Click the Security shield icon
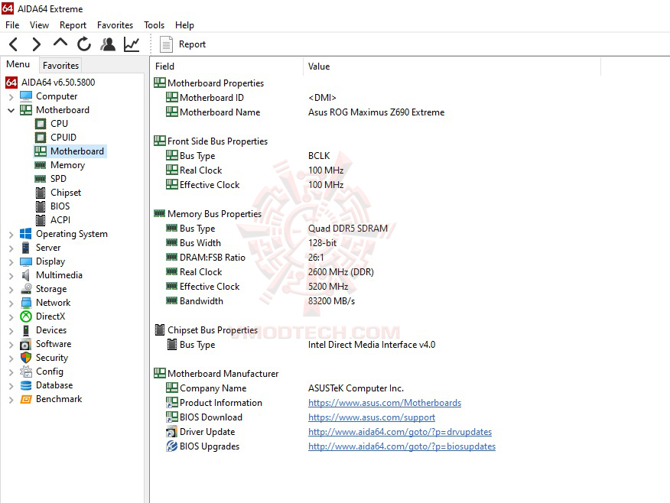The image size is (670, 503). pyautogui.click(x=26, y=358)
